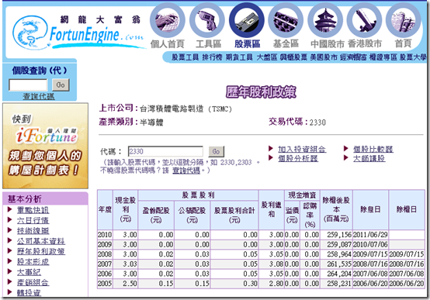Click the 基本分析 section header
This screenshot has width=430, height=300.
45,198
